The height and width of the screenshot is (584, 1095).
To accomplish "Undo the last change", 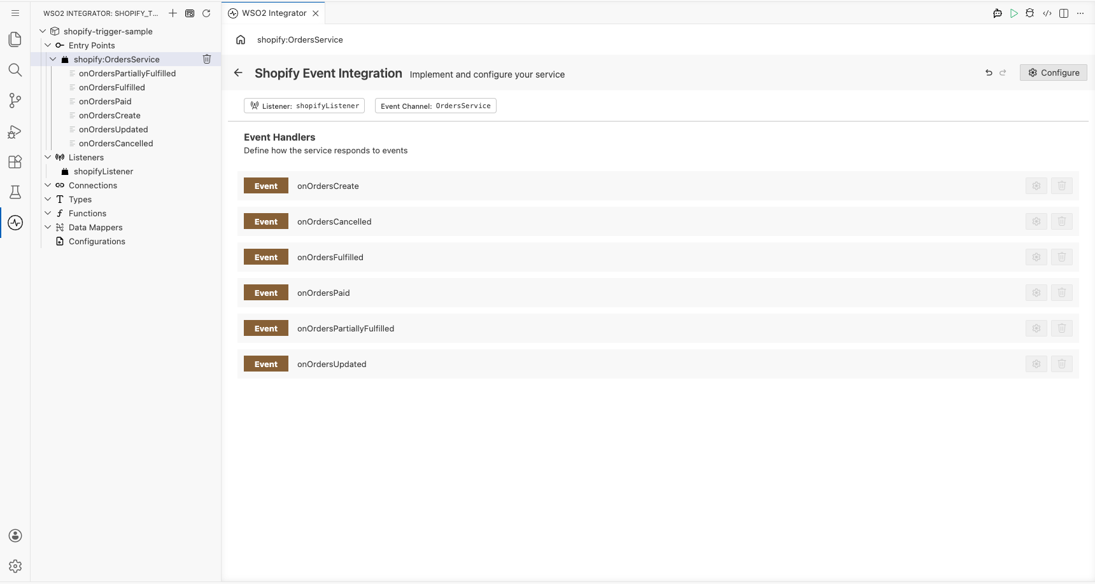I will click(x=989, y=73).
